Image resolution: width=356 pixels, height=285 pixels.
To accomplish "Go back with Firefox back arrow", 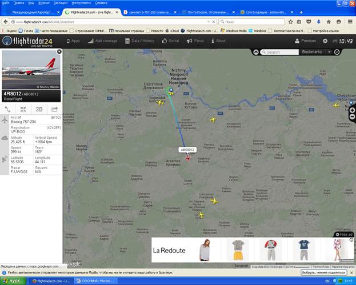I will 6,22.
